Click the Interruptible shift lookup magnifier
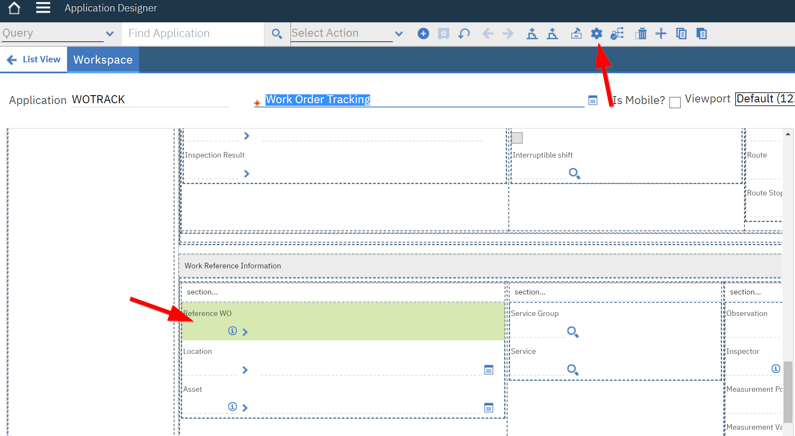Viewport: 795px width, 436px height. 574,173
